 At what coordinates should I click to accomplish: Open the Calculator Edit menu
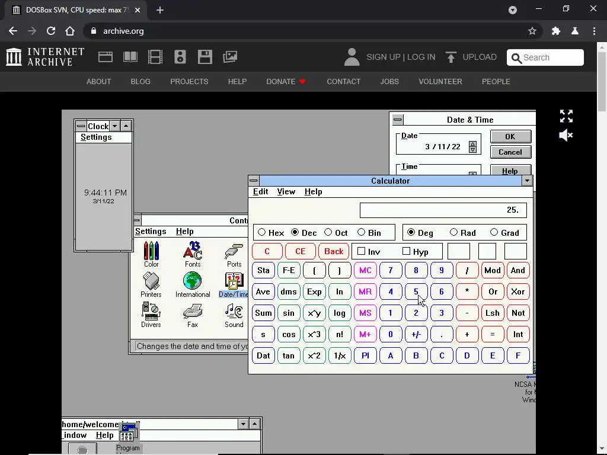pos(261,192)
